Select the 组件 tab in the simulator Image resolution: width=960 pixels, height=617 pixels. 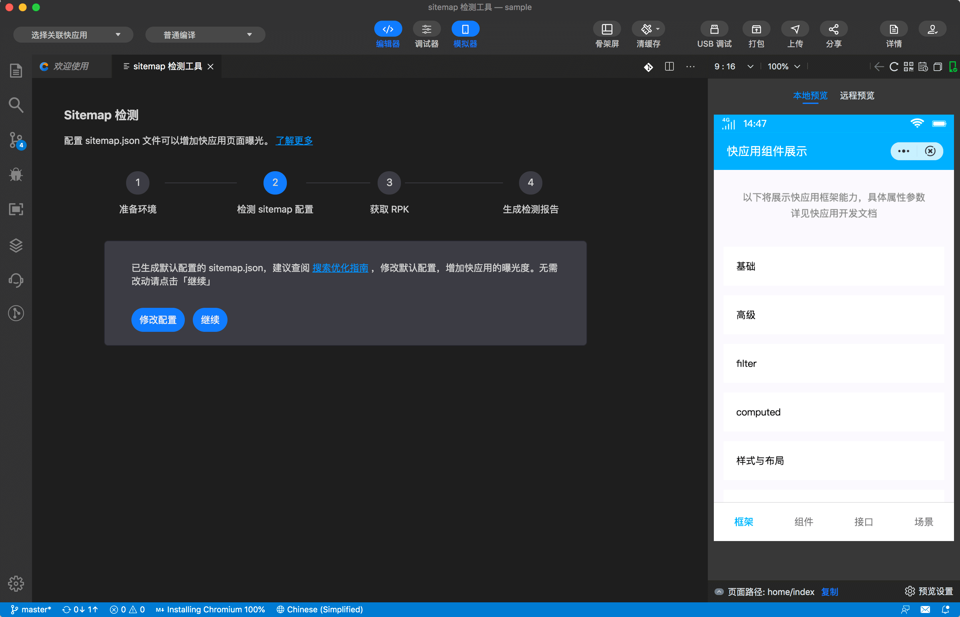pos(804,522)
